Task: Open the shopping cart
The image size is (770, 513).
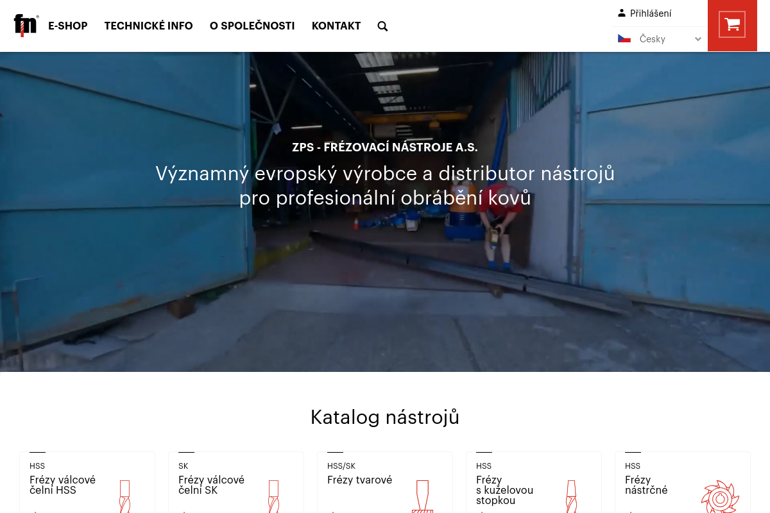Action: (x=732, y=25)
